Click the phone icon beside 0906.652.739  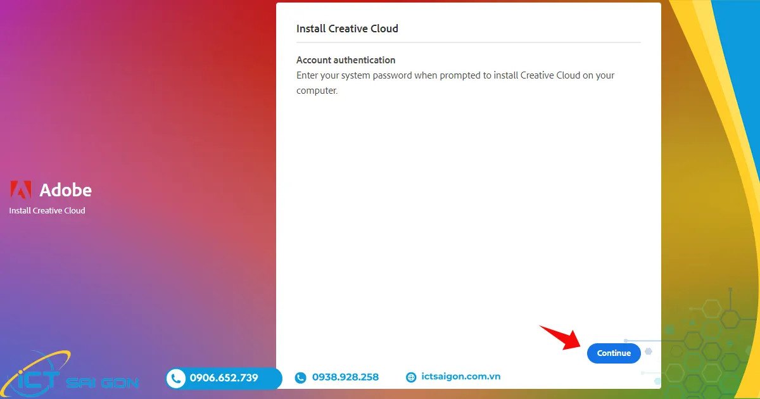175,377
